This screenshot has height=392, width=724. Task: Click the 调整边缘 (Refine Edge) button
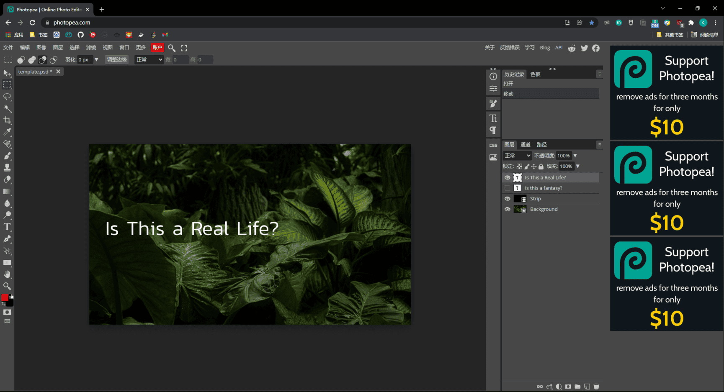point(117,60)
